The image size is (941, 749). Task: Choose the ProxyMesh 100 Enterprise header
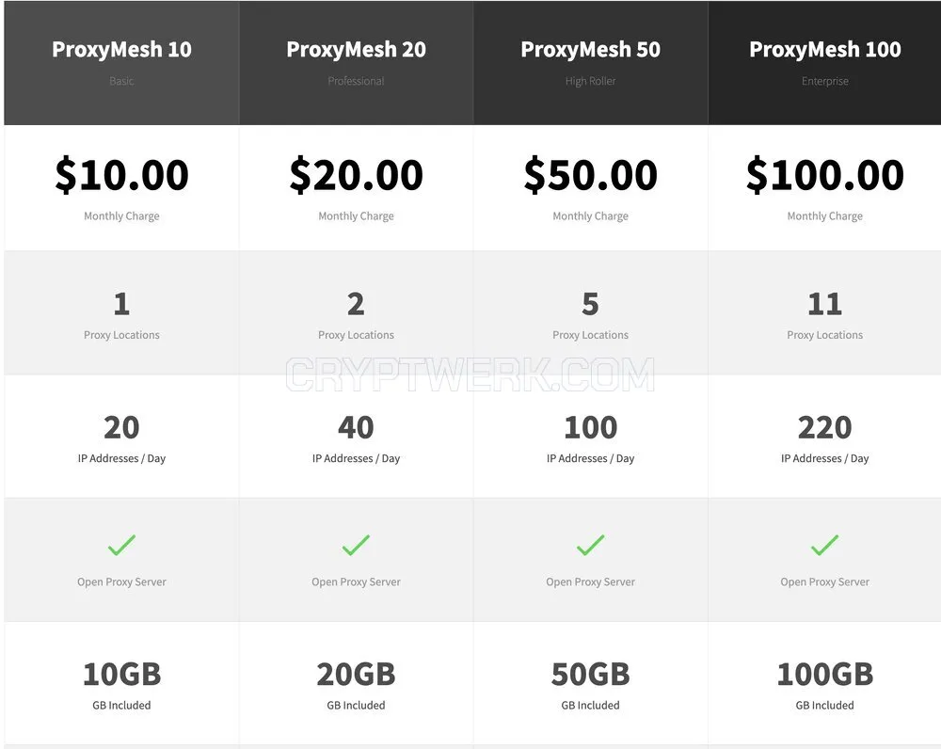click(824, 63)
